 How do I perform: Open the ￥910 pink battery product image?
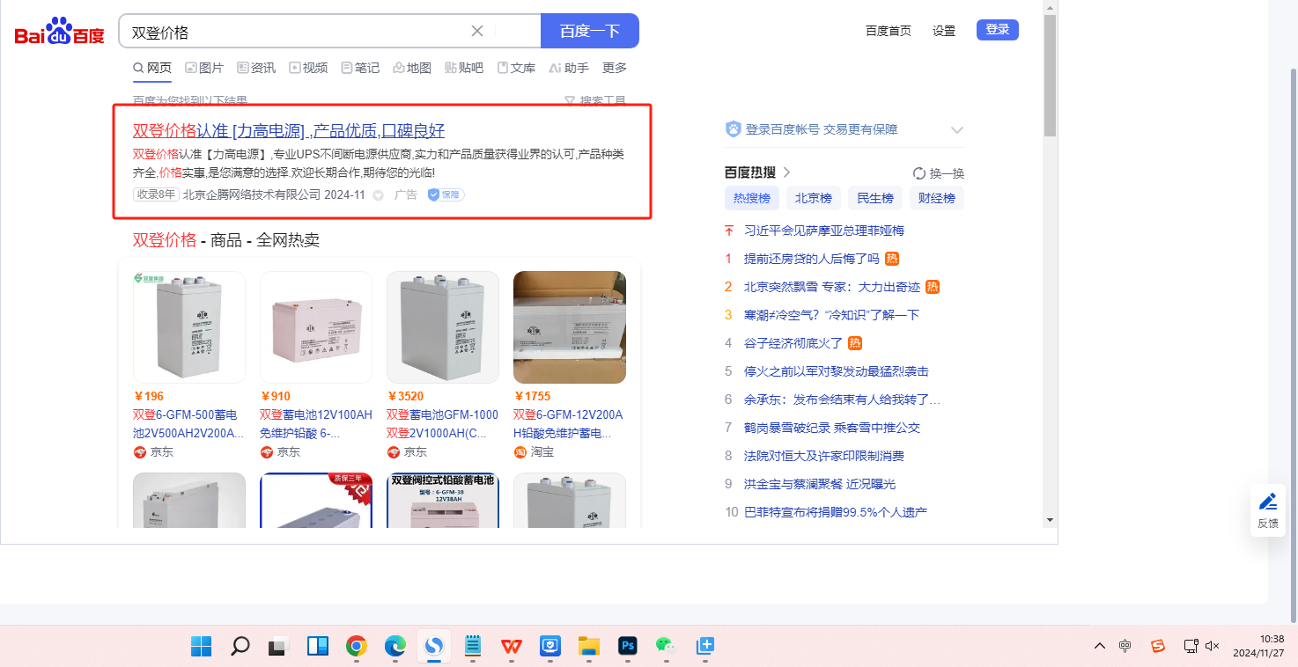[316, 327]
